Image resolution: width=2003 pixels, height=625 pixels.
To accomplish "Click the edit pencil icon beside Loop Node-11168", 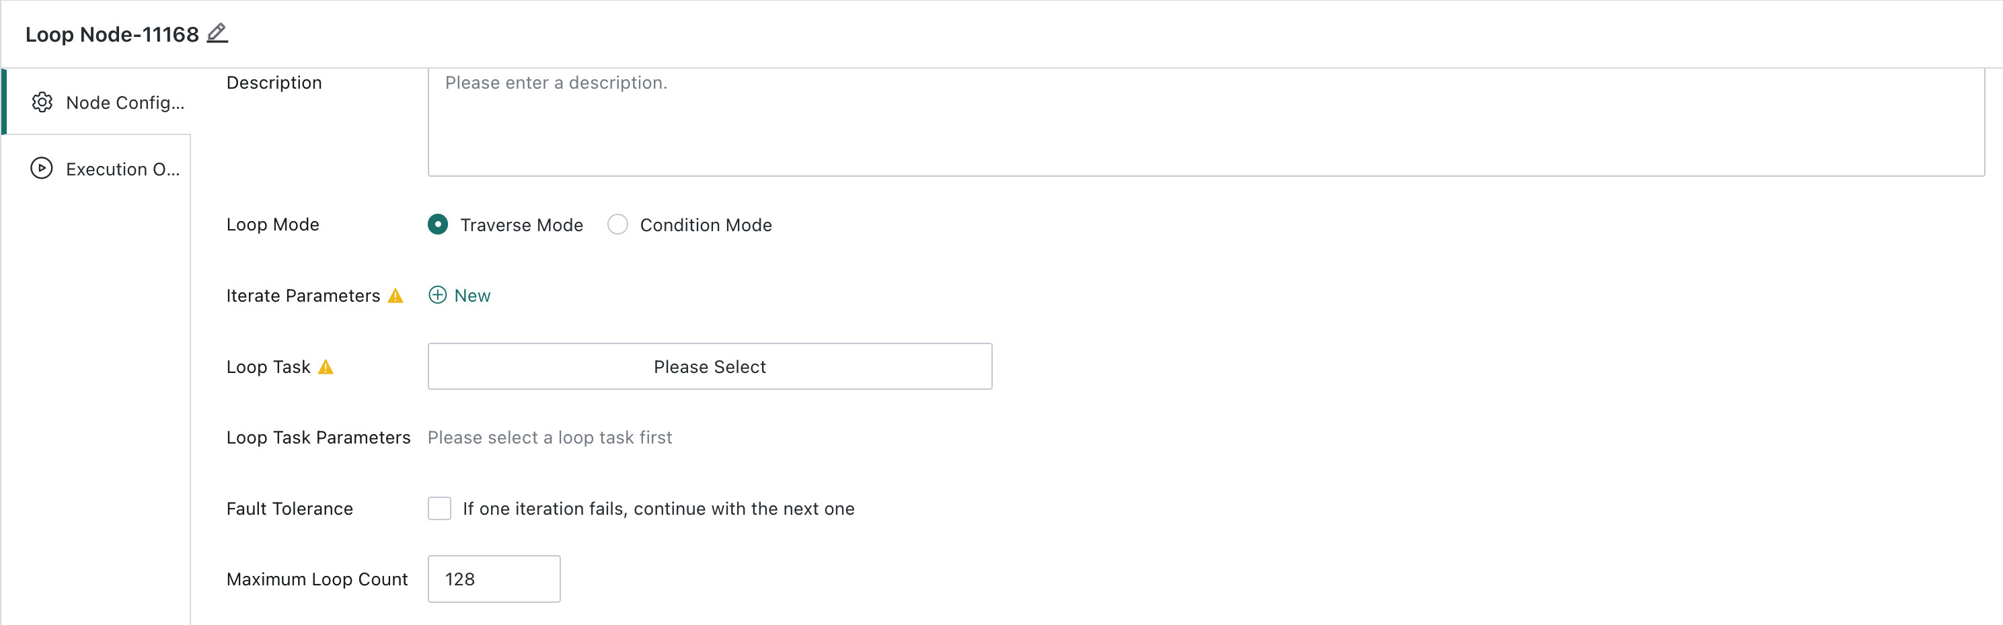I will click(x=217, y=34).
